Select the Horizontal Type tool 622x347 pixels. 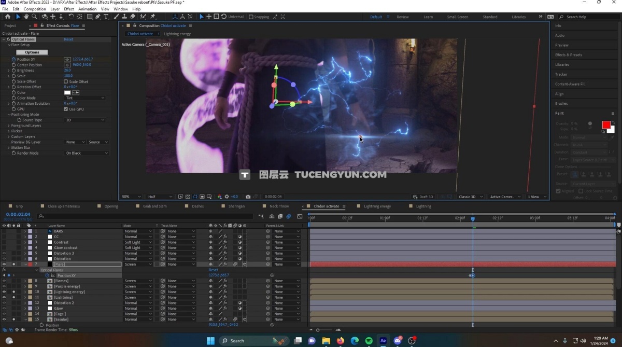tap(106, 17)
